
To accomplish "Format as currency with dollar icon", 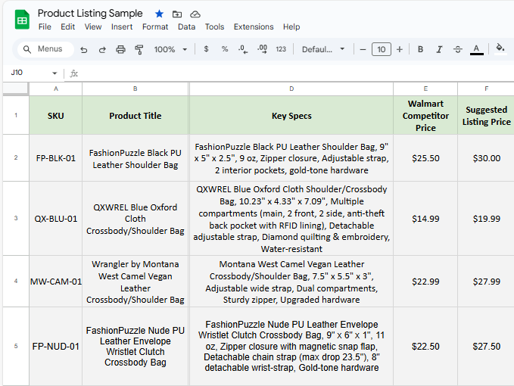I will point(206,49).
